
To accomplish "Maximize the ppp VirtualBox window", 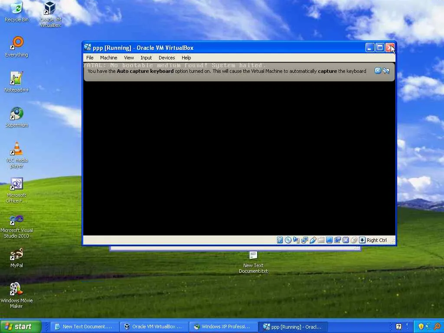I will (x=380, y=48).
